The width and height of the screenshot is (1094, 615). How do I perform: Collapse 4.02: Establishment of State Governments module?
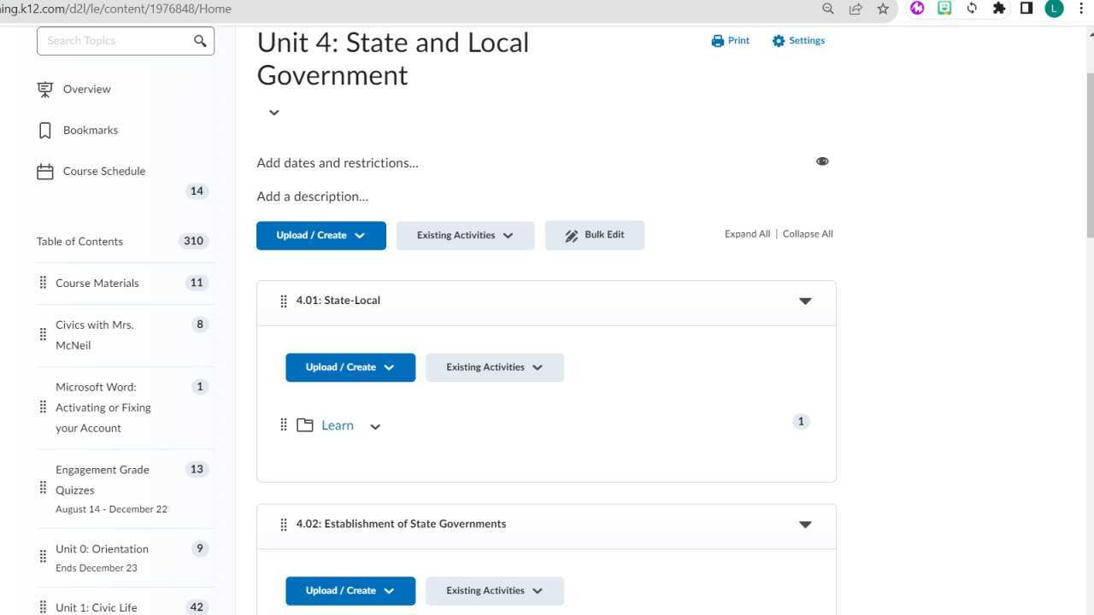coord(805,524)
